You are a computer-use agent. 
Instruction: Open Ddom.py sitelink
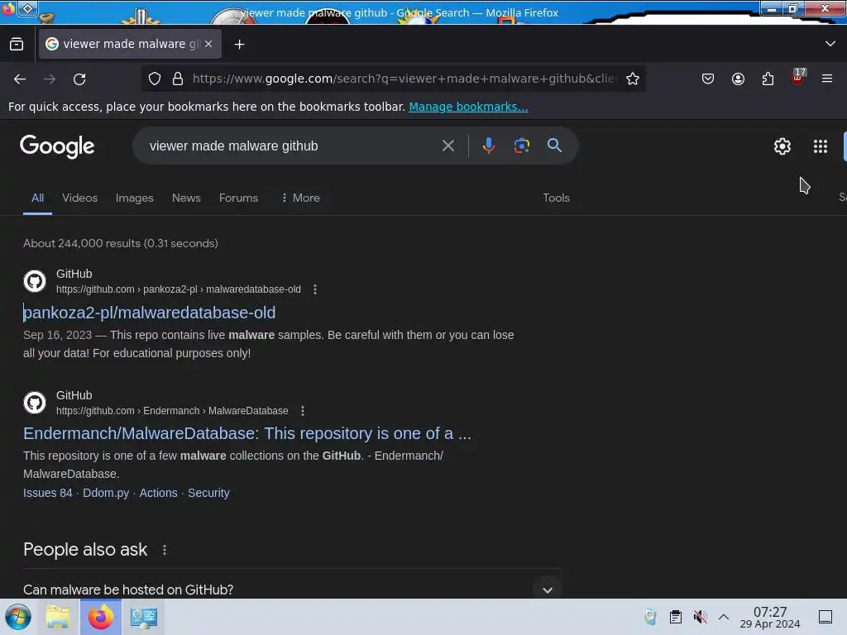click(x=106, y=493)
